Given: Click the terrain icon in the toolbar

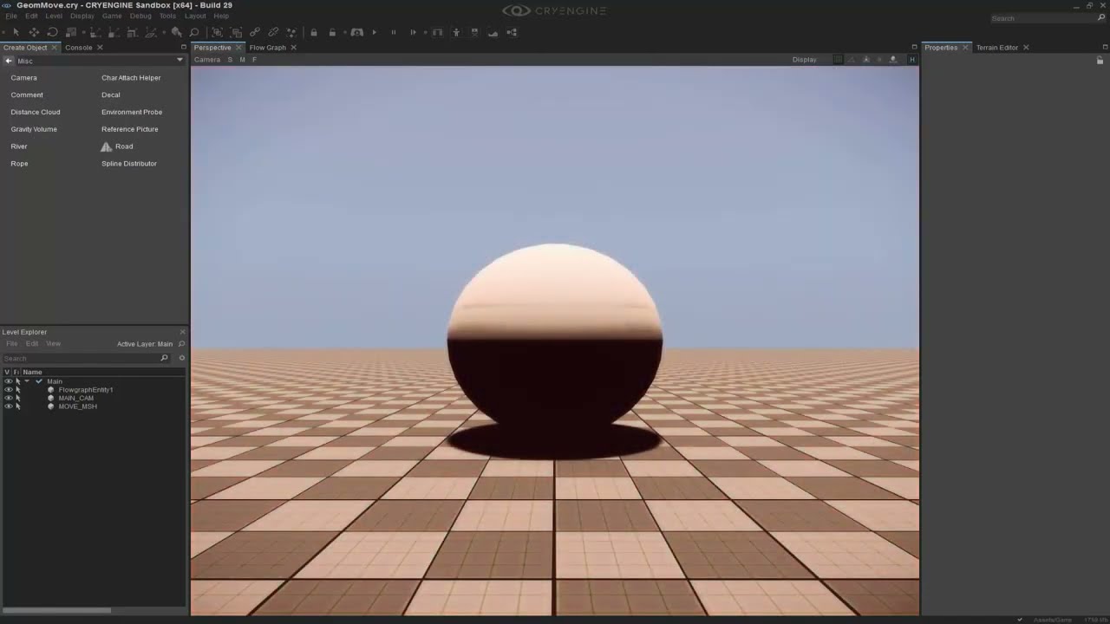Looking at the screenshot, I should [x=493, y=32].
